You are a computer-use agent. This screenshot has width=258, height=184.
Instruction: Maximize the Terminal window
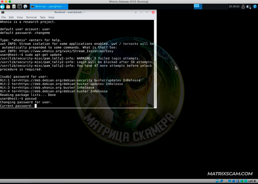pyautogui.click(x=147, y=12)
